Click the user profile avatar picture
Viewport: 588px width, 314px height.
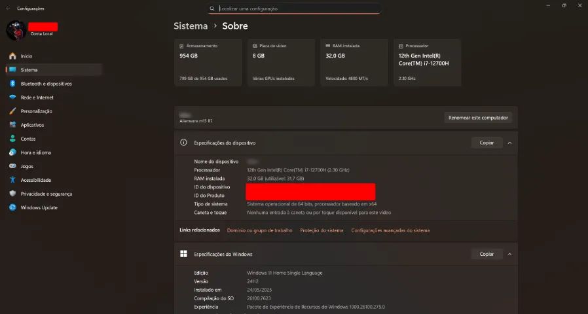point(16,30)
